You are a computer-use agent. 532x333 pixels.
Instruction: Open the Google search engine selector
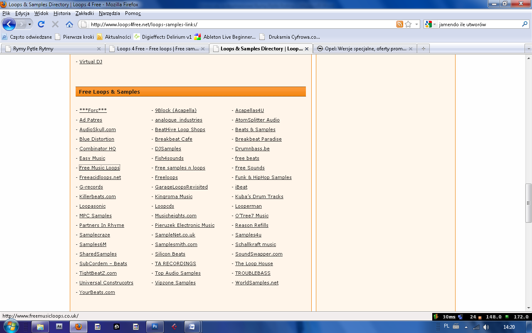pos(431,24)
